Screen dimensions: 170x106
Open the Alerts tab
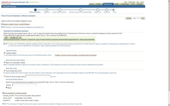117,4
